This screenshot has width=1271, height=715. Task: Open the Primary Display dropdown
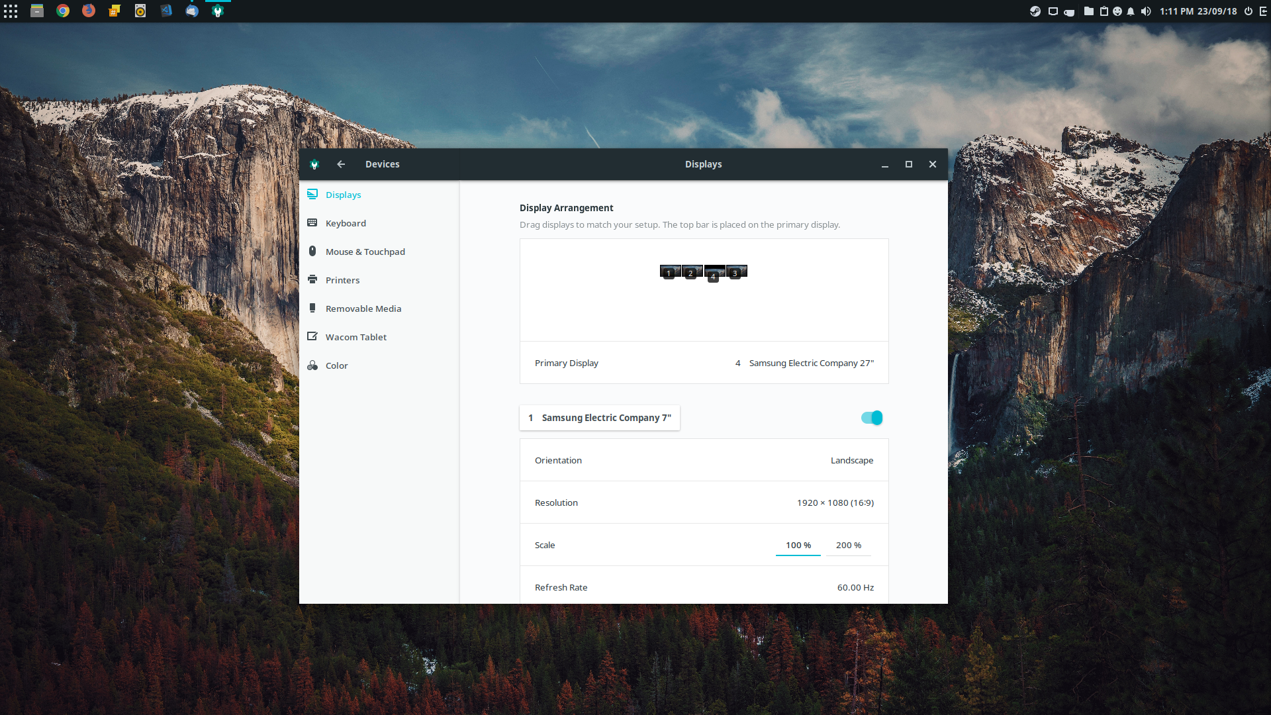[x=704, y=363]
